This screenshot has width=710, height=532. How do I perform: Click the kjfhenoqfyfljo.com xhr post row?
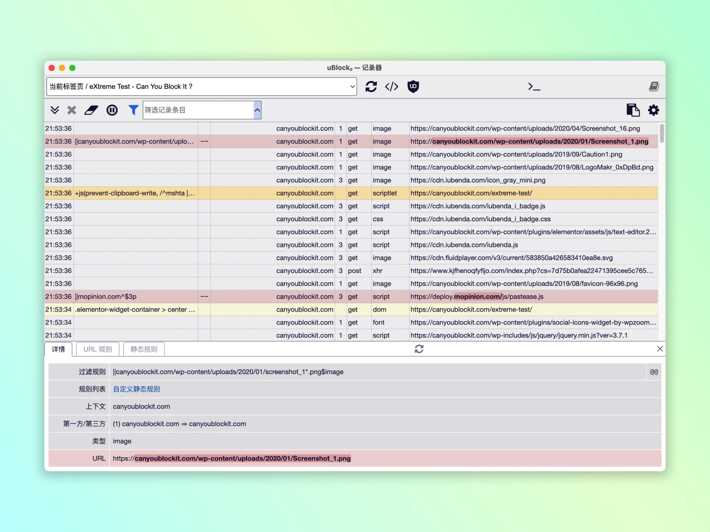(351, 271)
